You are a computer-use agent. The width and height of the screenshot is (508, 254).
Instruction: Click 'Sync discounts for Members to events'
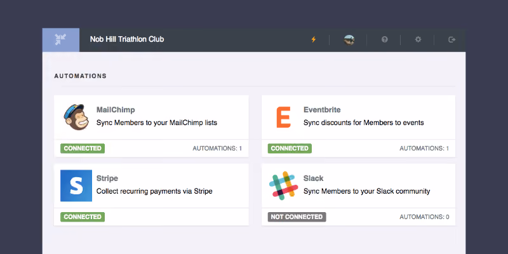coord(363,123)
